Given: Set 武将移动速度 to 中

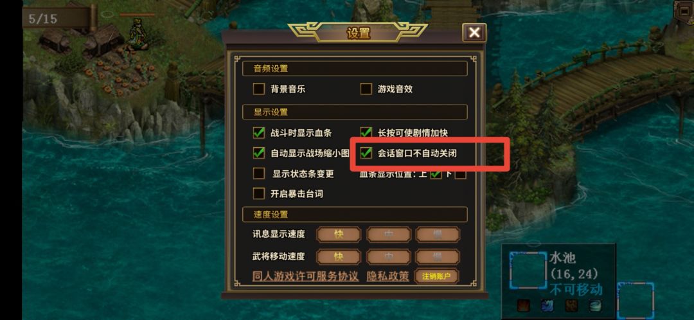Looking at the screenshot, I should (389, 257).
